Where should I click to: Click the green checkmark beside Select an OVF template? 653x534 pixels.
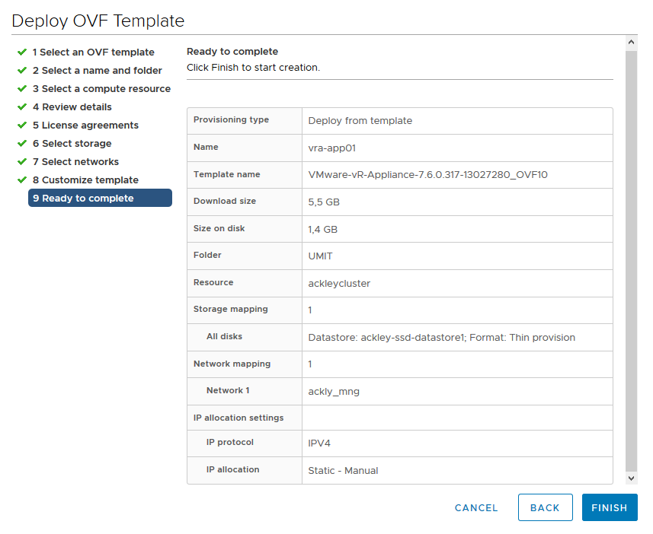pos(22,52)
